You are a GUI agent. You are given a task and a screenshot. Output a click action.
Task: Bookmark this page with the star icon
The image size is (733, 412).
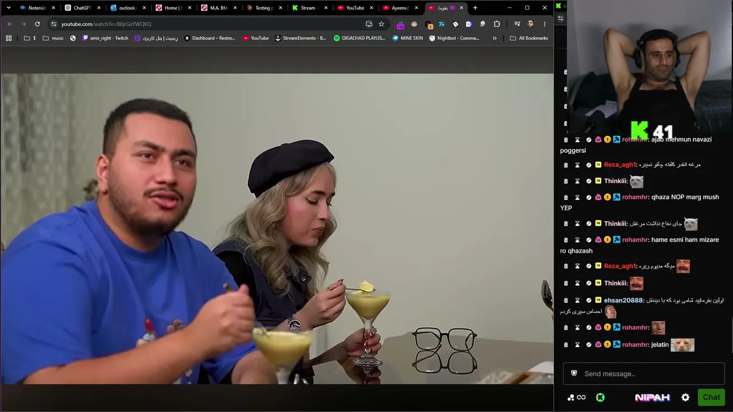[x=381, y=24]
